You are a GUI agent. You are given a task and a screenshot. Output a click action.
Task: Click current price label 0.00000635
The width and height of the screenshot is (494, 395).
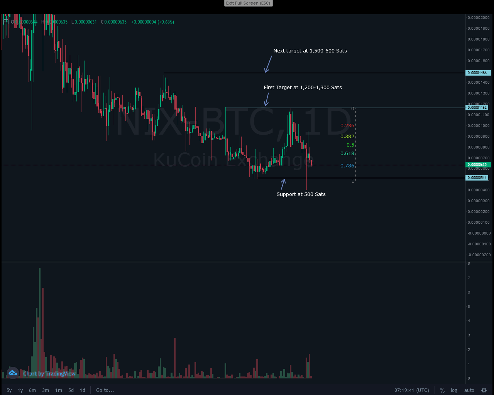tap(479, 165)
